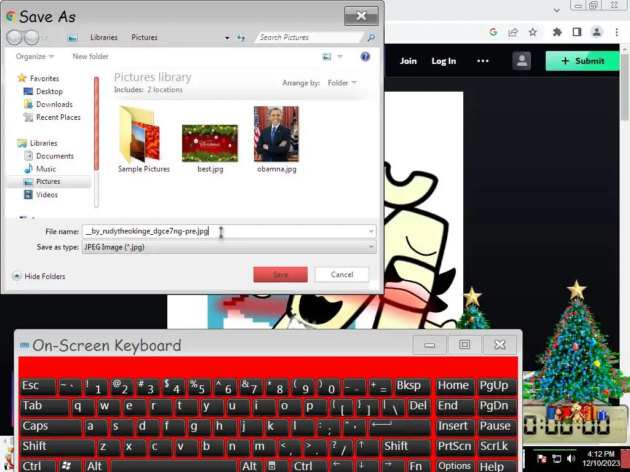Viewport: 630px width, 472px height.
Task: Toggle the Caps key on On-Screen Keyboard
Action: 50,427
